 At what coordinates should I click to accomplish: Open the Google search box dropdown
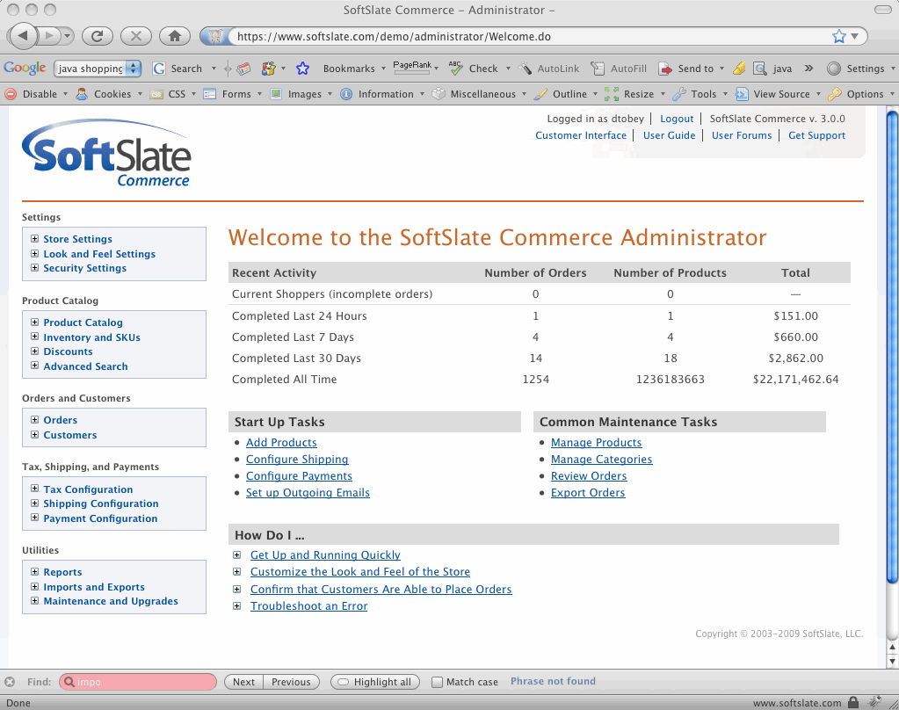tap(133, 69)
